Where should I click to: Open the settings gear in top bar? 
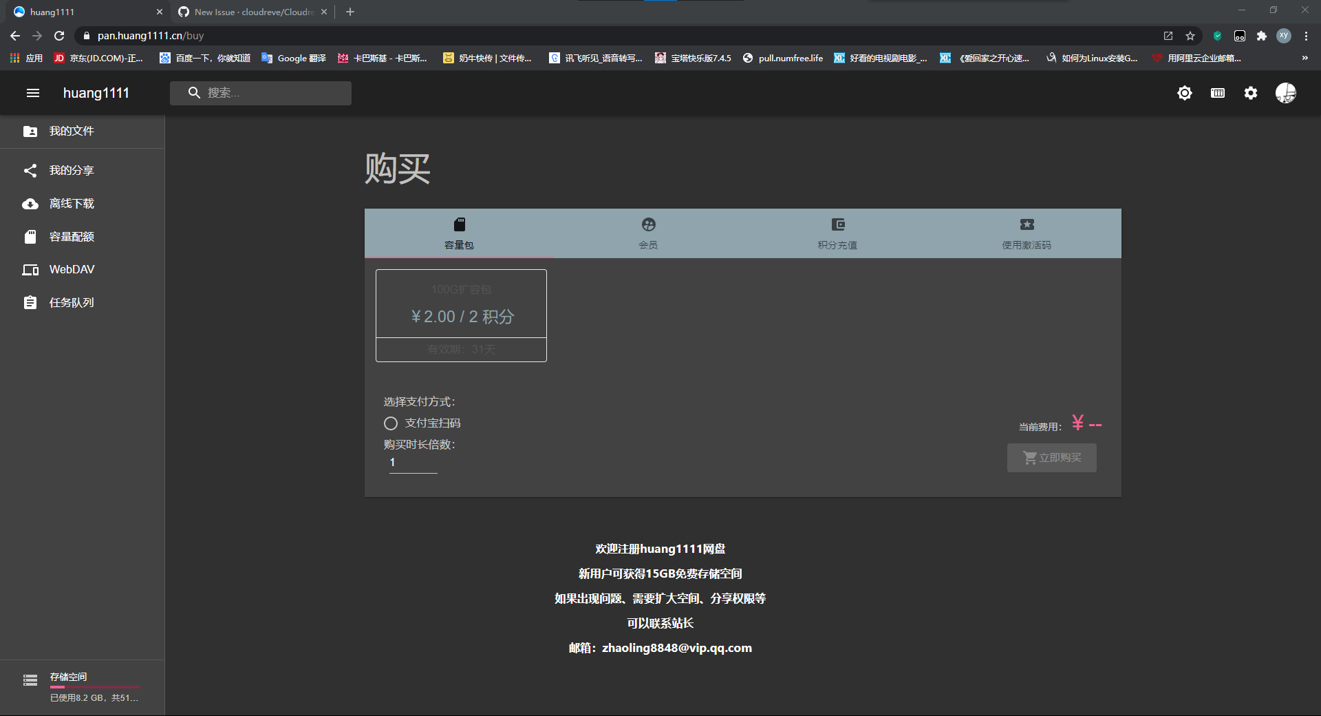(x=1251, y=93)
